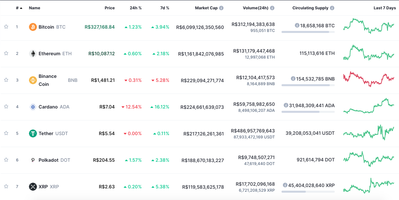Click the Ethereum ETH logo icon
Image resolution: width=399 pixels, height=200 pixels.
pos(32,53)
